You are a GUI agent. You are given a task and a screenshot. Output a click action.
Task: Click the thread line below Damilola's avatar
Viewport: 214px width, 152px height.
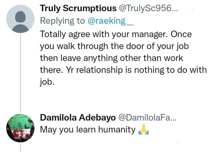tap(20, 148)
